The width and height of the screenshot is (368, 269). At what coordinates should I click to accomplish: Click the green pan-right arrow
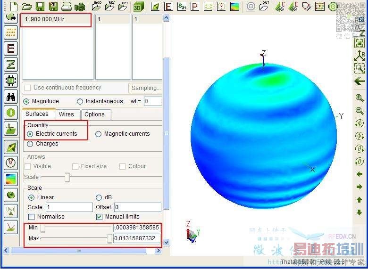(x=360, y=187)
